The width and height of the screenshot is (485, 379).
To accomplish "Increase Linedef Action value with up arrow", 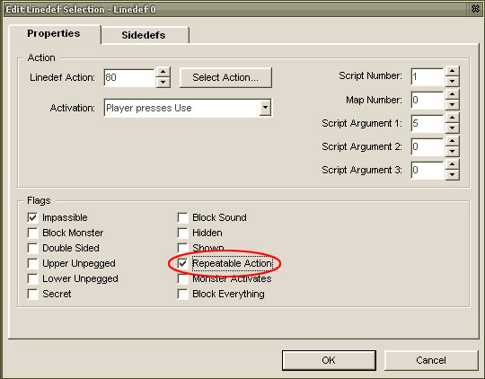I will 163,72.
